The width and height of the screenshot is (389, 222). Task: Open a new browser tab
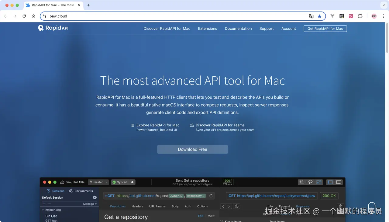(x=88, y=5)
